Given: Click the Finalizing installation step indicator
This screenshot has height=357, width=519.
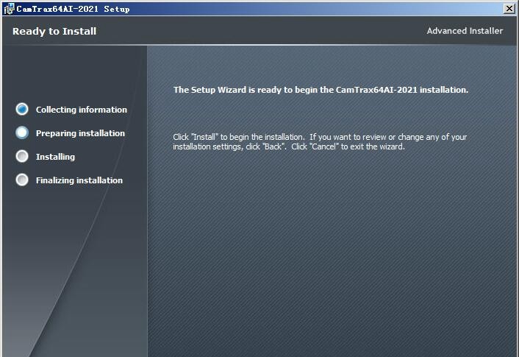Looking at the screenshot, I should [x=22, y=180].
